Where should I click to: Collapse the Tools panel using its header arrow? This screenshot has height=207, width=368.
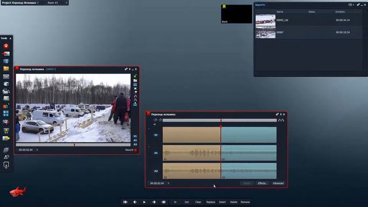coord(10,39)
